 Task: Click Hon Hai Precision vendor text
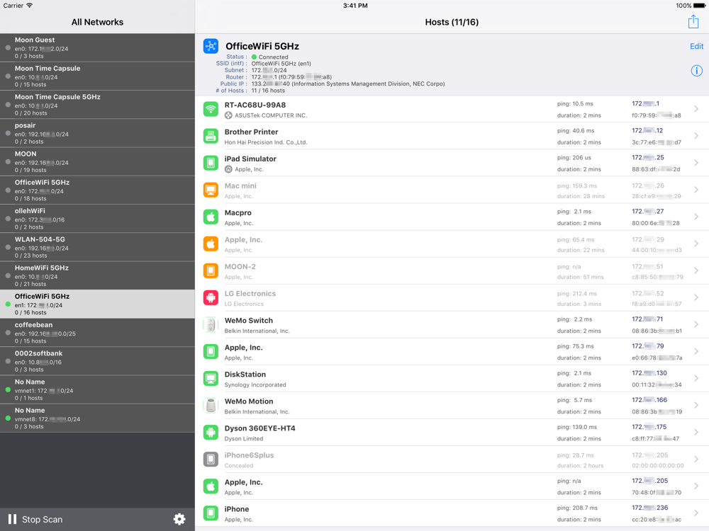coord(266,142)
